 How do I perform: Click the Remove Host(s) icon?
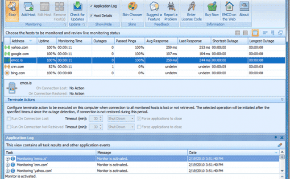coord(59,7)
